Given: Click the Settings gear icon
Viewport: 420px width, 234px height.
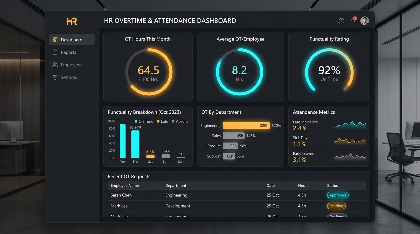Looking at the screenshot, I should (55, 77).
